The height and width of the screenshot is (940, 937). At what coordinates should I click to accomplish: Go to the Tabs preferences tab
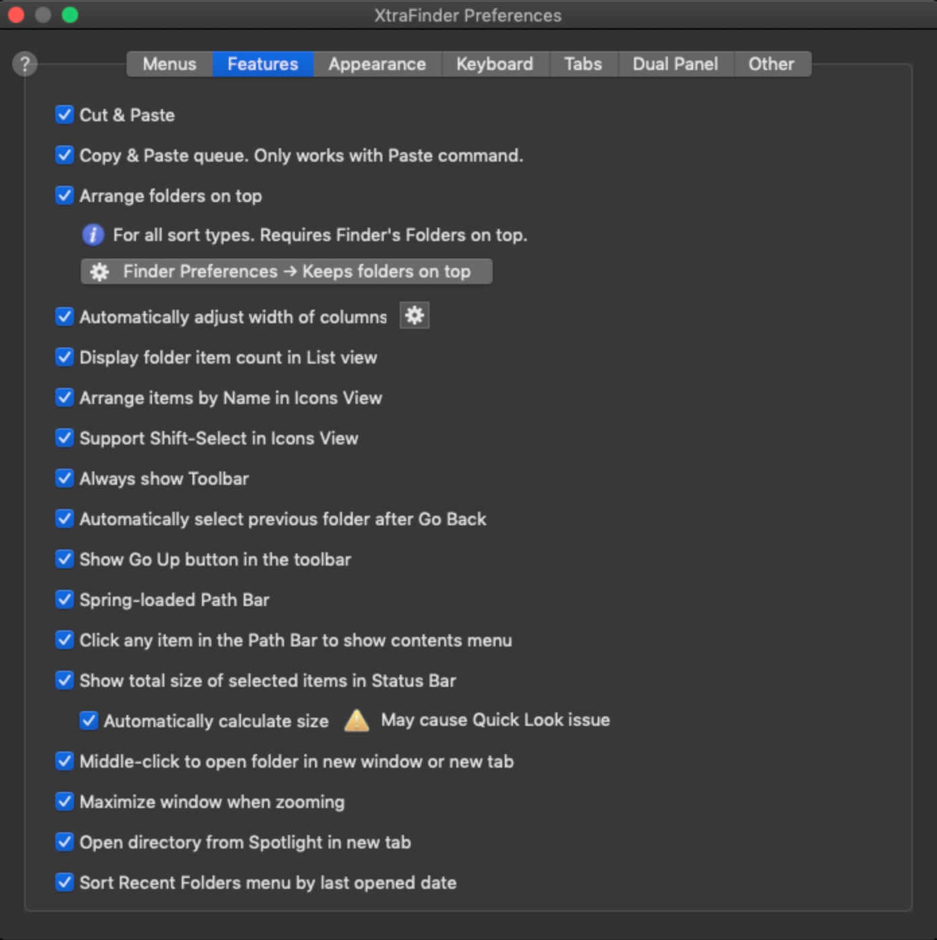[x=583, y=64]
